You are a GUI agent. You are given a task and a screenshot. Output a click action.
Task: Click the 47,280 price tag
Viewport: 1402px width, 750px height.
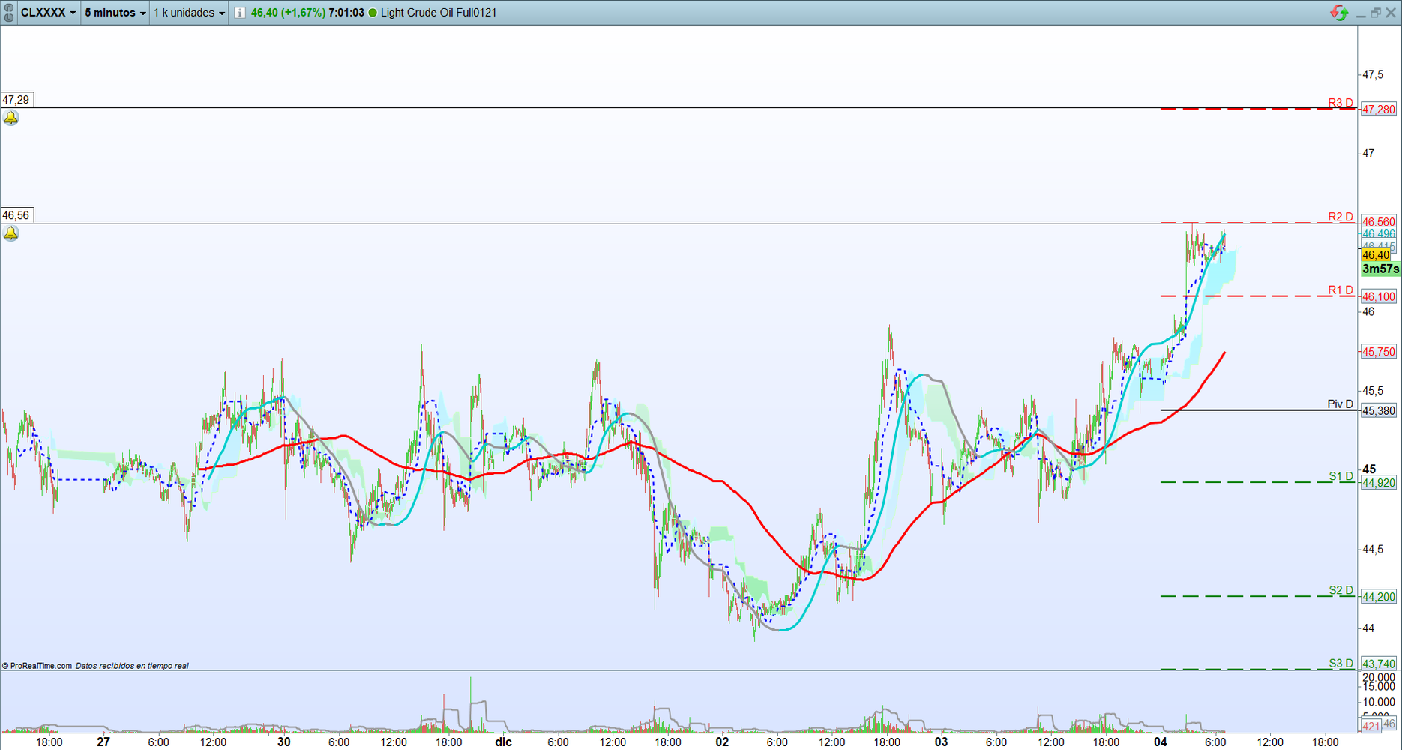coord(1379,109)
